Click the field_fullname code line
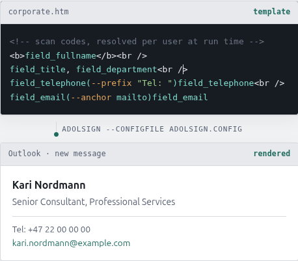Viewport: 298px width, 261px height. tap(78, 56)
